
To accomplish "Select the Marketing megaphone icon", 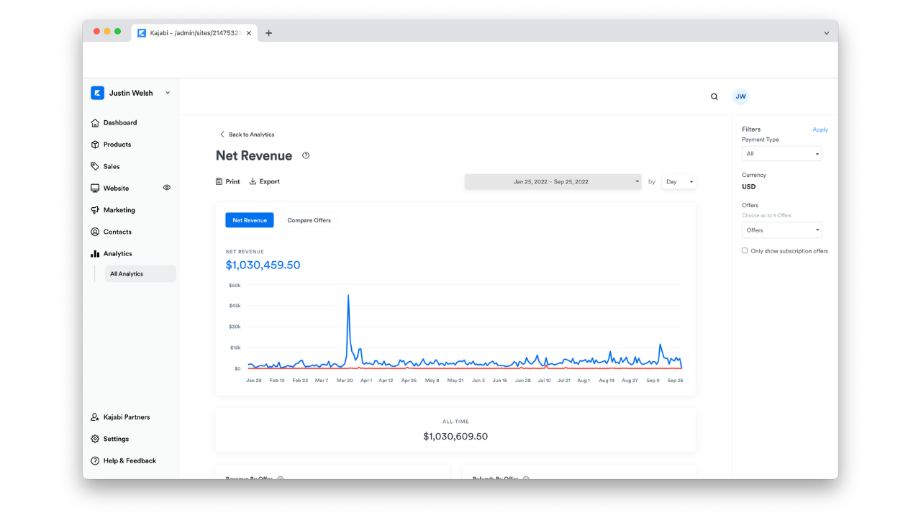I will click(x=95, y=210).
